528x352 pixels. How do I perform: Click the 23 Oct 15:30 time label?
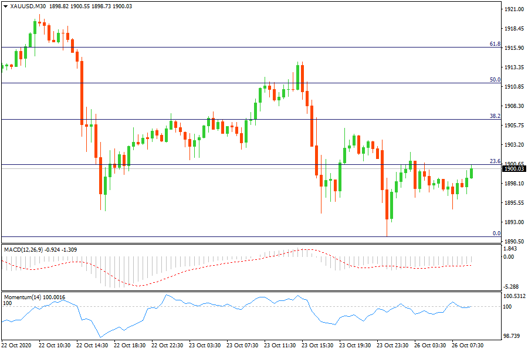coord(319,346)
